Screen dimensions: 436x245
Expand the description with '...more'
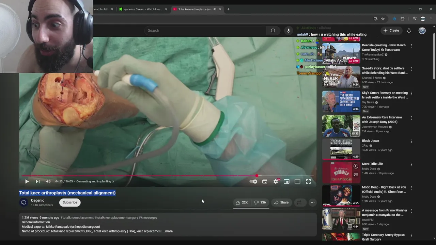pos(168,231)
